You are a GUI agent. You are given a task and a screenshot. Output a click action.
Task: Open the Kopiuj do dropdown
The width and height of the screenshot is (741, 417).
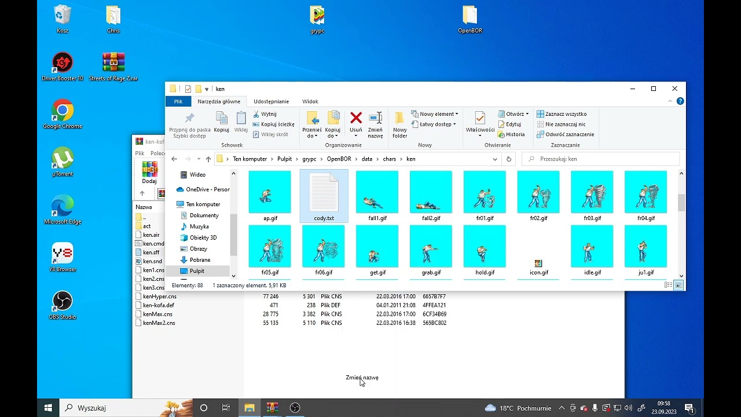333,133
